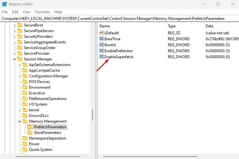Click the BootId DWORD value icon
The image size is (239, 159).
[x=101, y=45]
